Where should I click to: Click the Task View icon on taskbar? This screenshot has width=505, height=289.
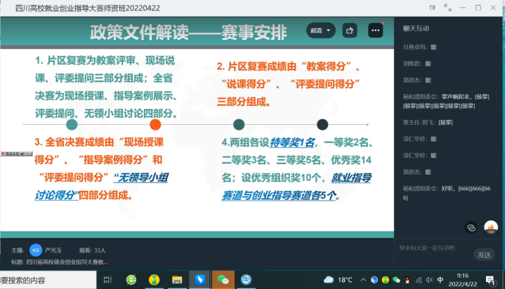pyautogui.click(x=107, y=280)
